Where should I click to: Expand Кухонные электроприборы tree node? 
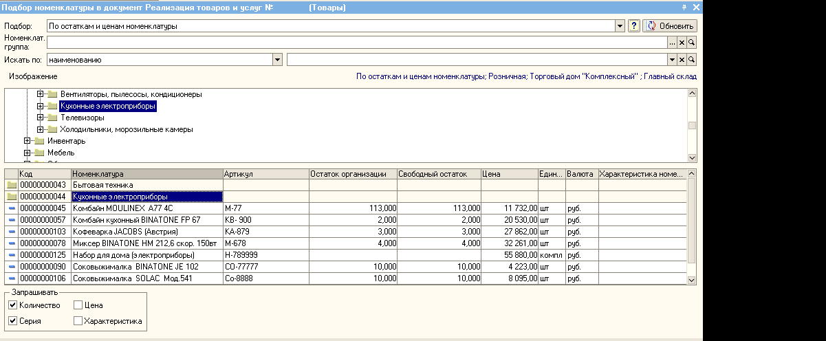pos(41,107)
